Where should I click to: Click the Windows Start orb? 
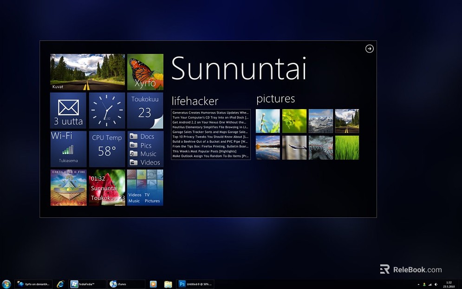pyautogui.click(x=7, y=284)
